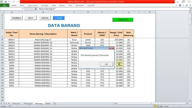Select column B header
This screenshot has width=192, height=108.
click(43, 12)
